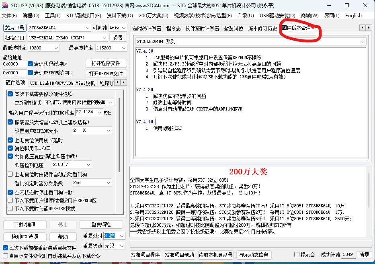Toggle 允许低压复位(禁止低压中断) checkbox
Screen dimensions: 375x264
(10, 156)
